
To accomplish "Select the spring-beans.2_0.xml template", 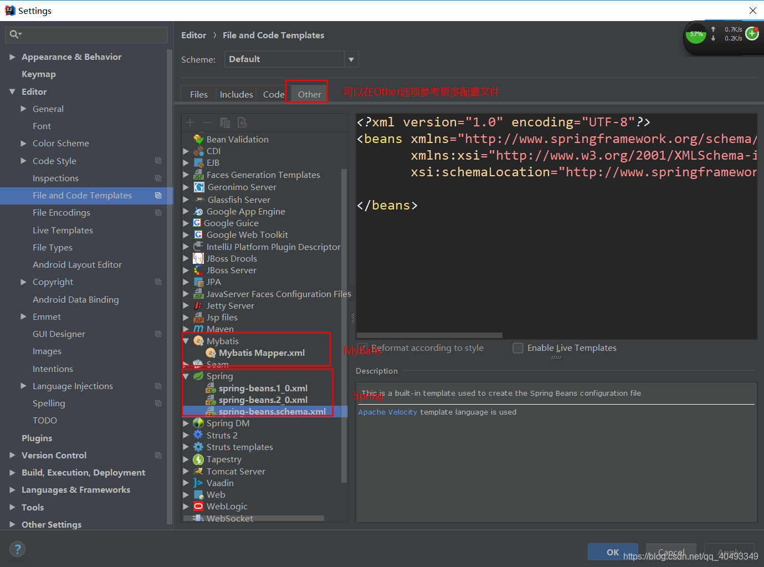I will [263, 400].
